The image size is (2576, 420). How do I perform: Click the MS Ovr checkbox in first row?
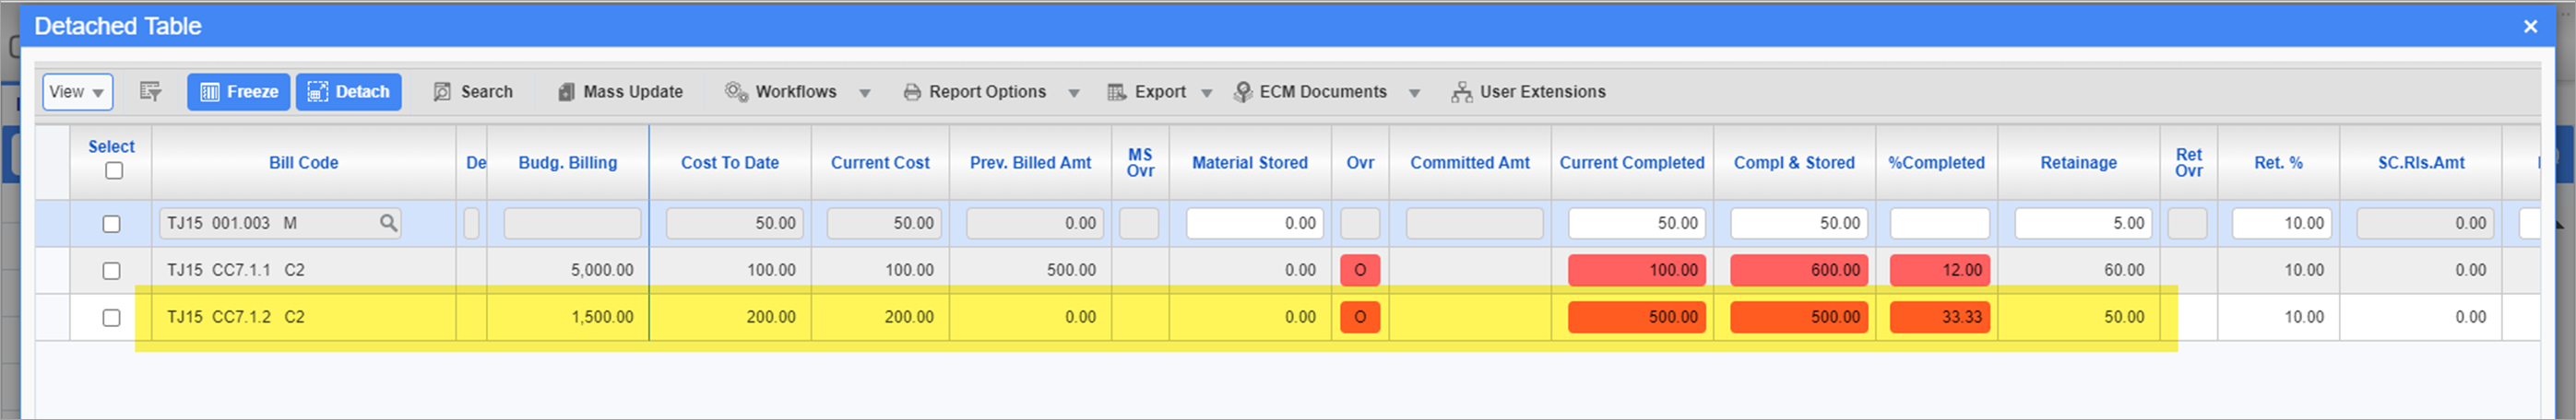click(1139, 224)
